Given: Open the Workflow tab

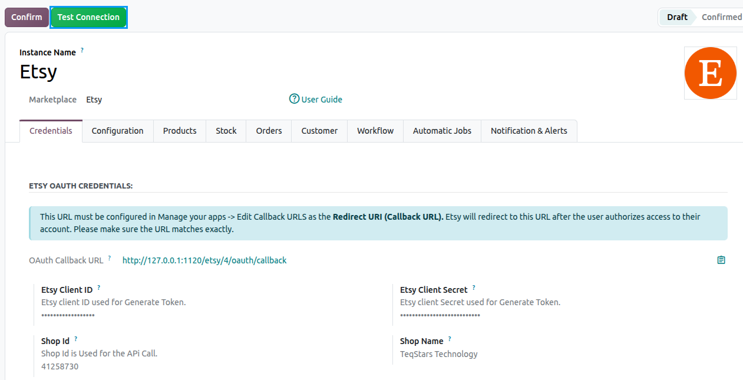Looking at the screenshot, I should (375, 131).
